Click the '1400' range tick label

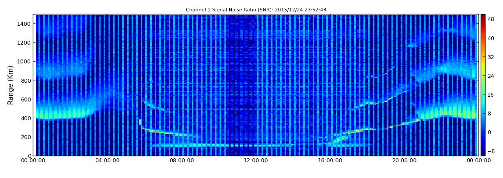tap(24, 24)
